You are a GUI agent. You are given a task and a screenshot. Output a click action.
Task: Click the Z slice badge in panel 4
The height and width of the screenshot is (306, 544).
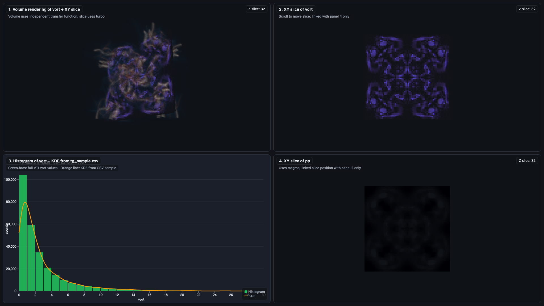point(527,161)
